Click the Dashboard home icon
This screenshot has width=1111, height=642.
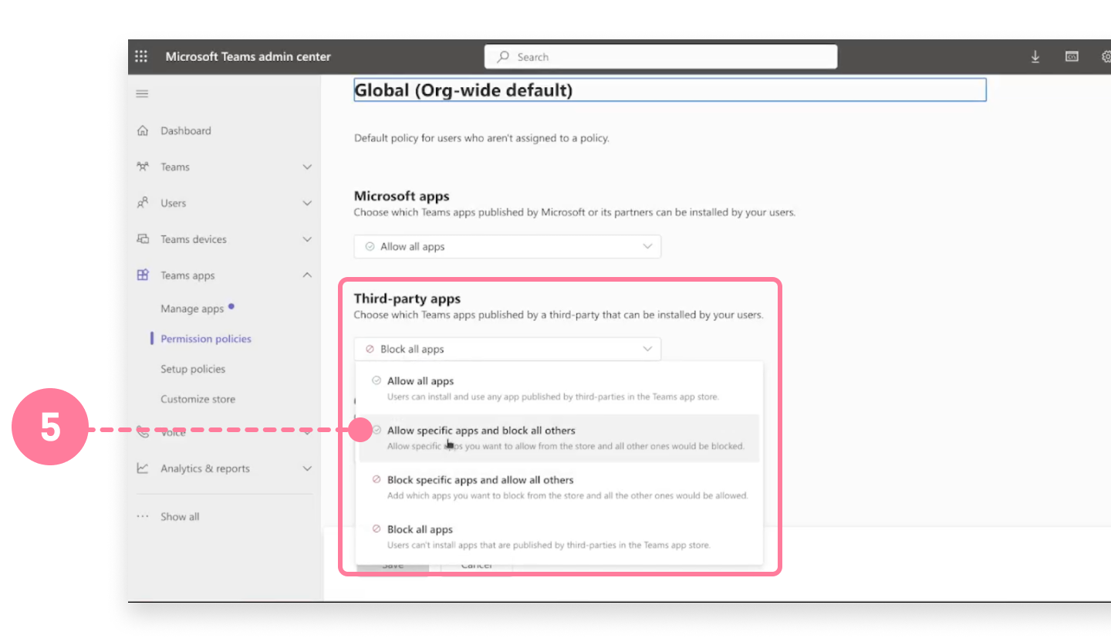coord(142,130)
